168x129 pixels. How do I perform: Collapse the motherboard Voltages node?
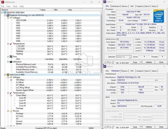[x=8, y=18]
